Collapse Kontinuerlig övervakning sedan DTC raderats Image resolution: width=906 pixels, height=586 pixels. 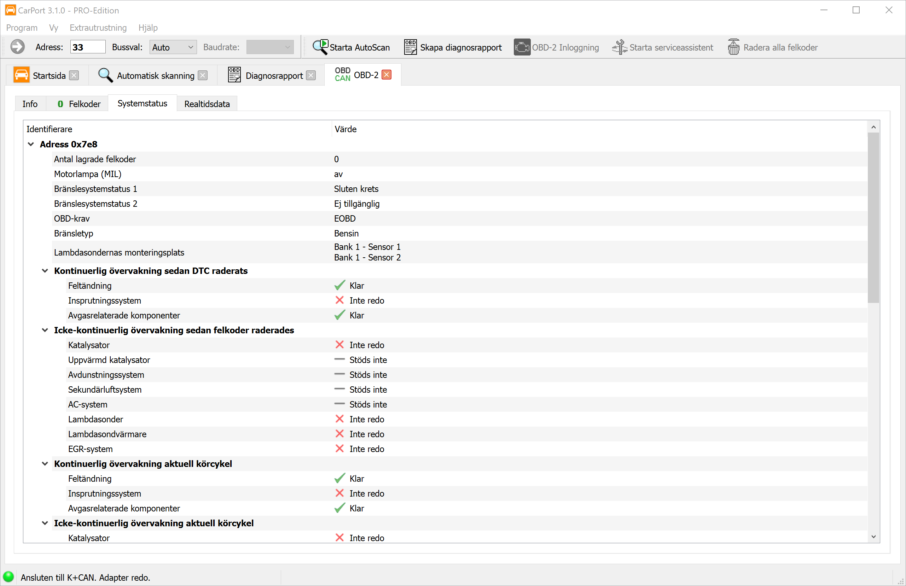pos(45,271)
